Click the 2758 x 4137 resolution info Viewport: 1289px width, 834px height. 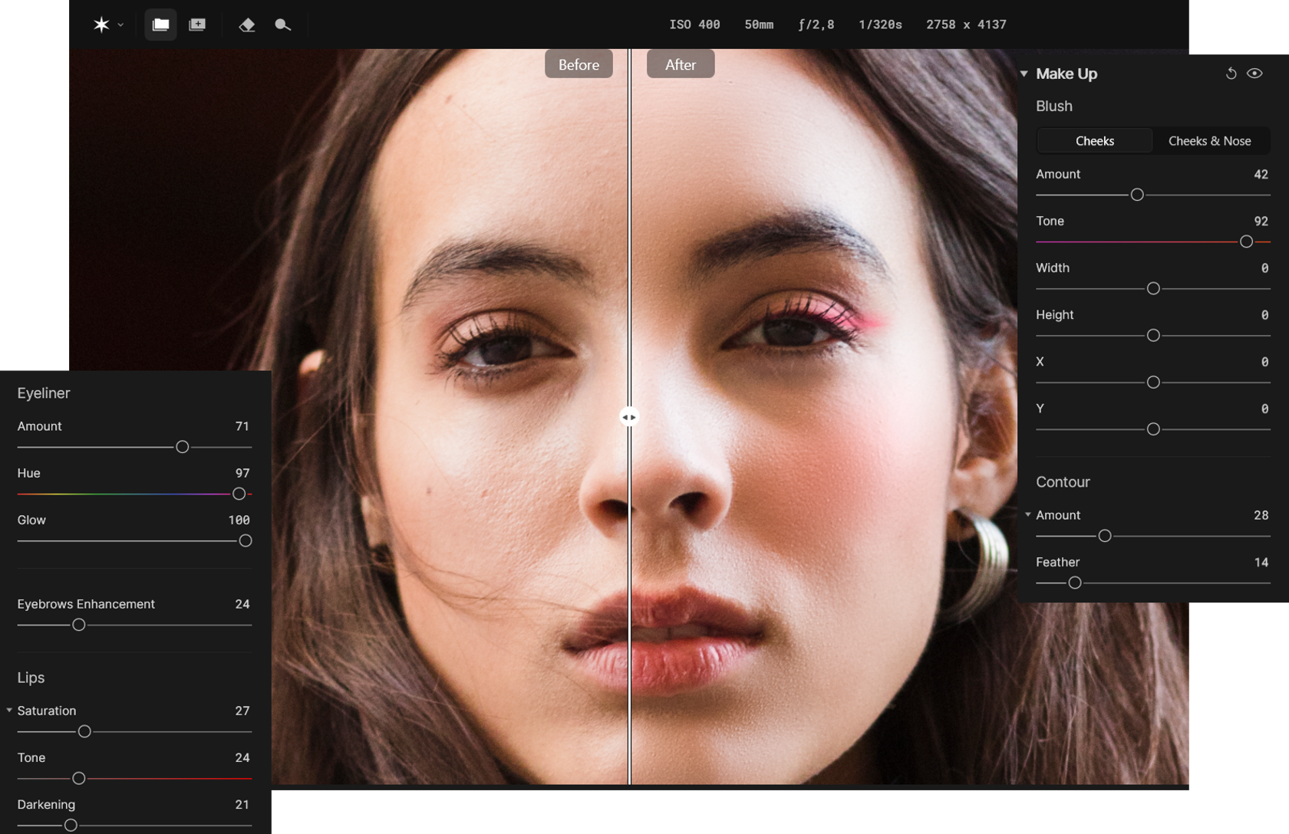966,25
